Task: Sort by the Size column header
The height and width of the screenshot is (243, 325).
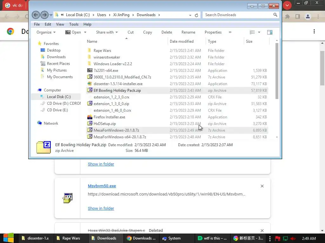Action: coord(256,41)
